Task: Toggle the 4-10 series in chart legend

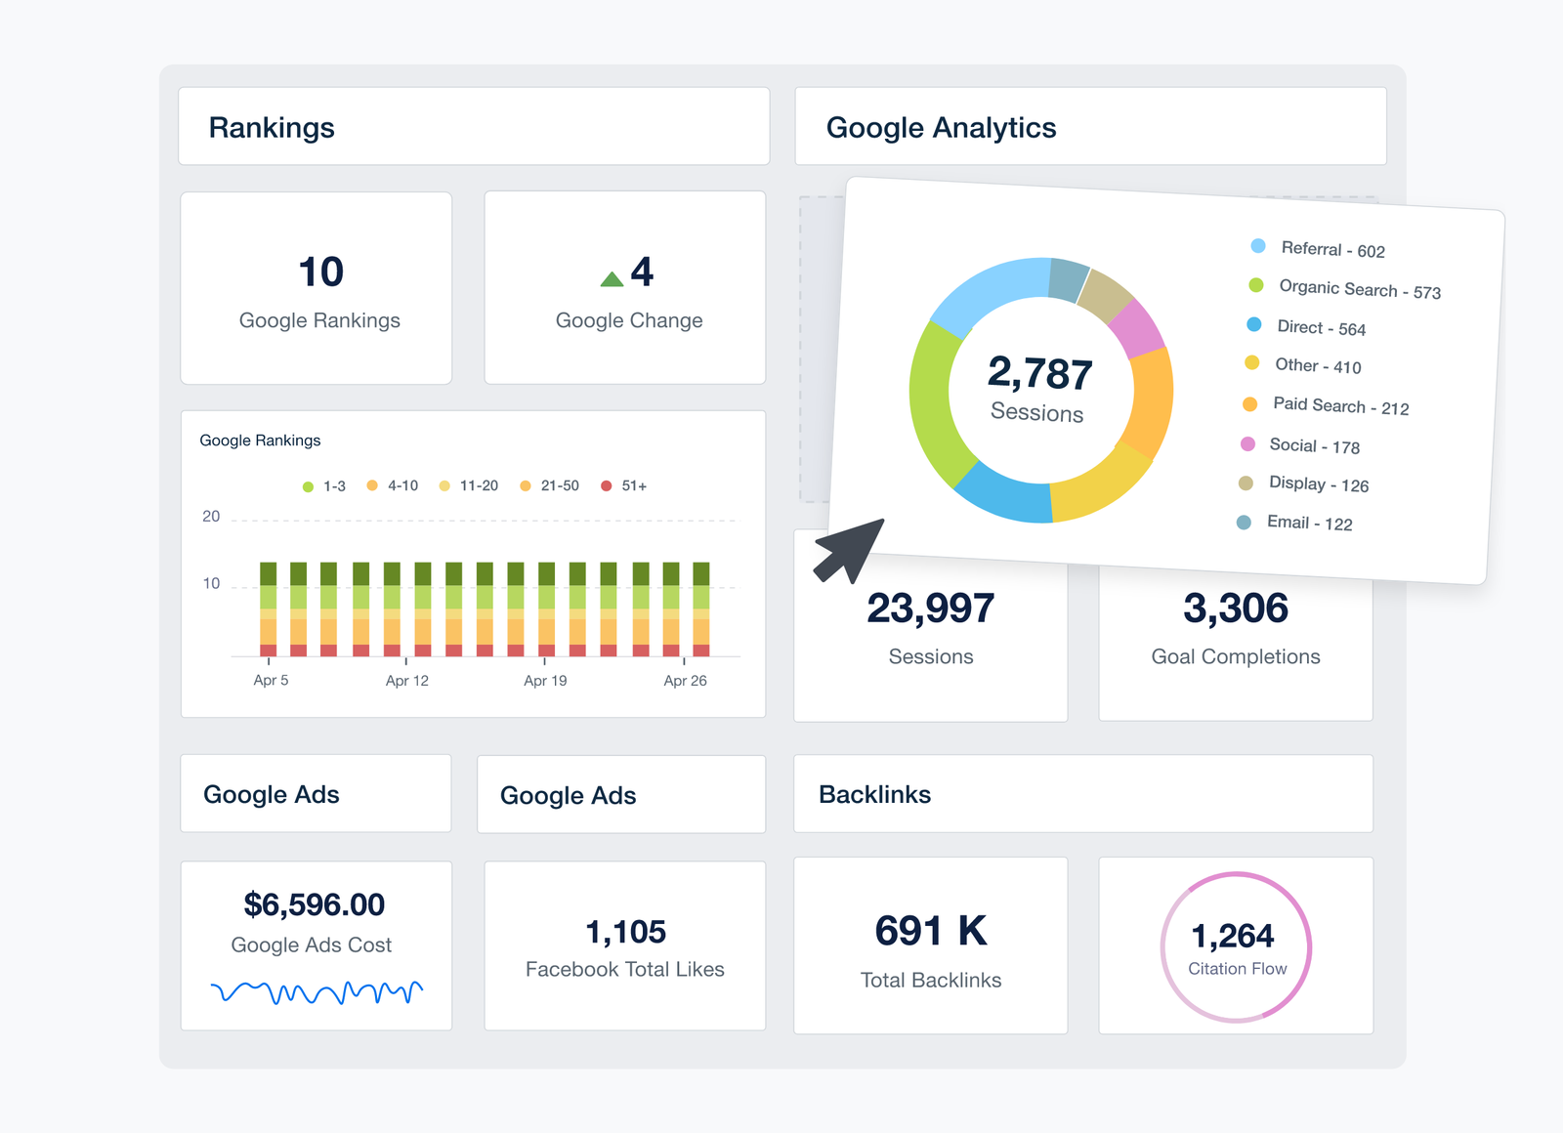Action: (x=393, y=485)
